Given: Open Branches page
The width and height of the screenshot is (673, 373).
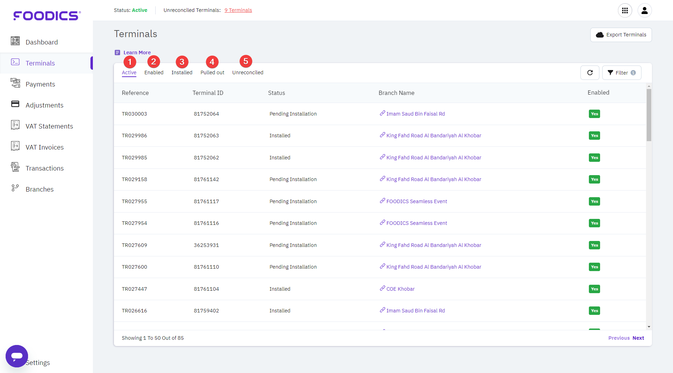Looking at the screenshot, I should tap(40, 189).
